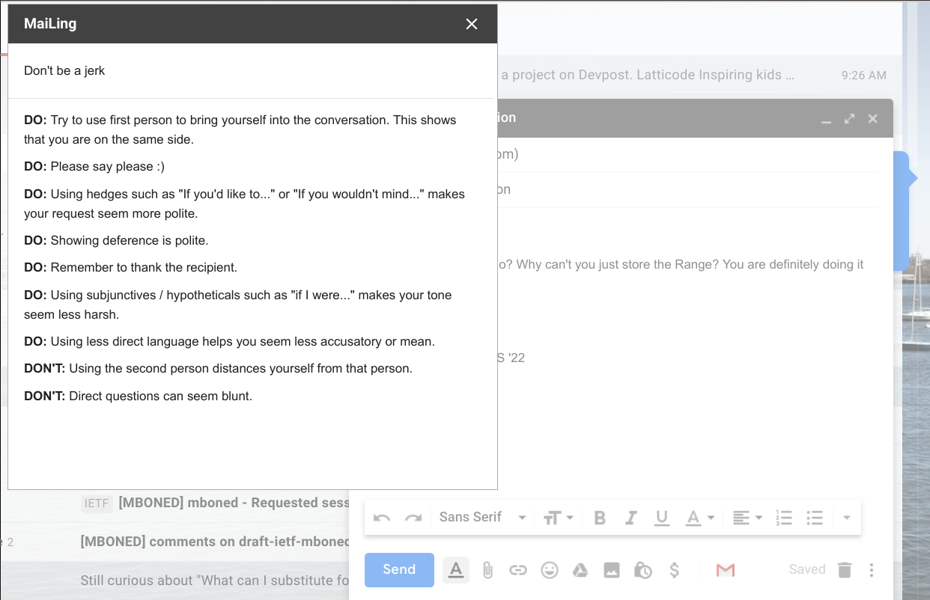
Task: Open the Sans Serif font dropdown
Action: coord(483,518)
